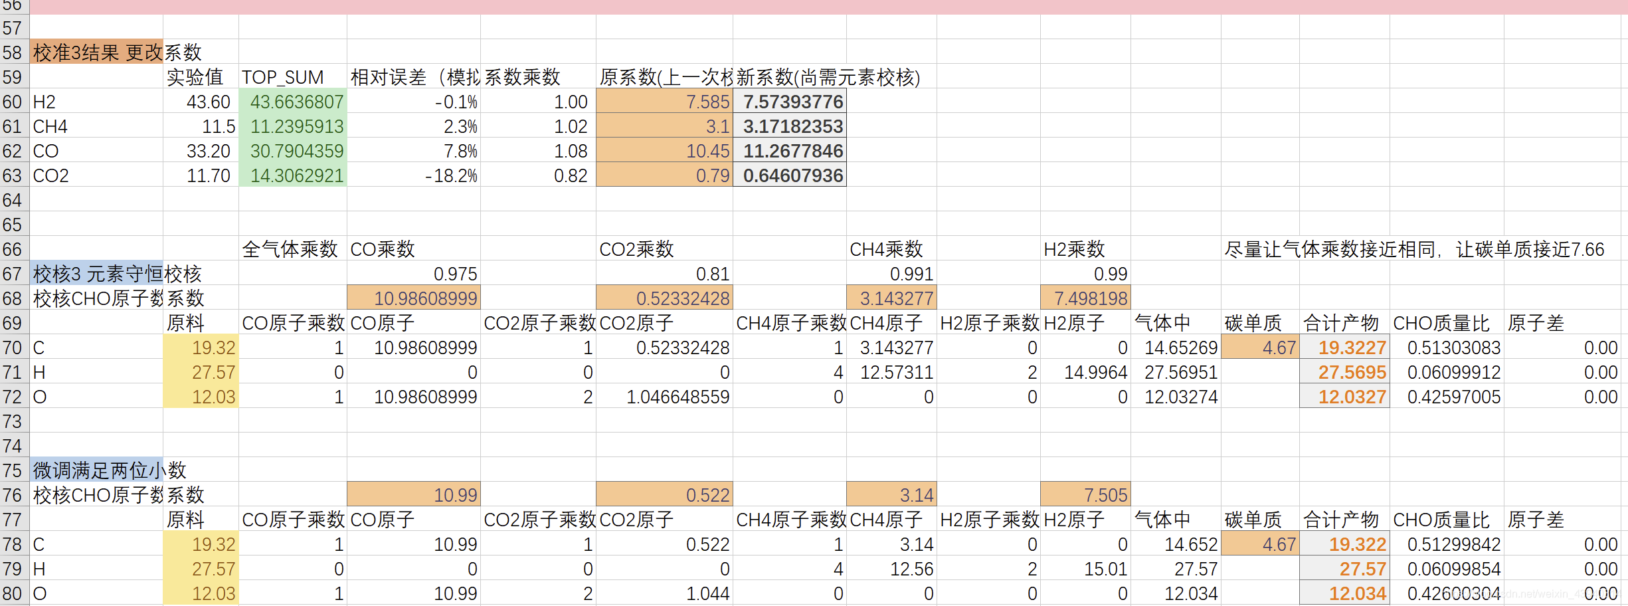This screenshot has width=1628, height=606.
Task: Select value 1.046648559
Action: tap(664, 396)
